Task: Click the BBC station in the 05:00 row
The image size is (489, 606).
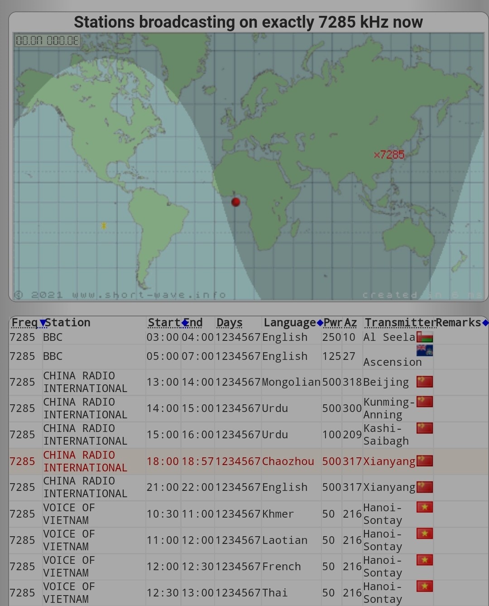Action: [53, 356]
